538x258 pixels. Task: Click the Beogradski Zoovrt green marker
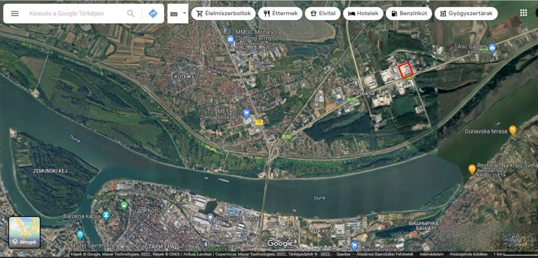pos(124,205)
